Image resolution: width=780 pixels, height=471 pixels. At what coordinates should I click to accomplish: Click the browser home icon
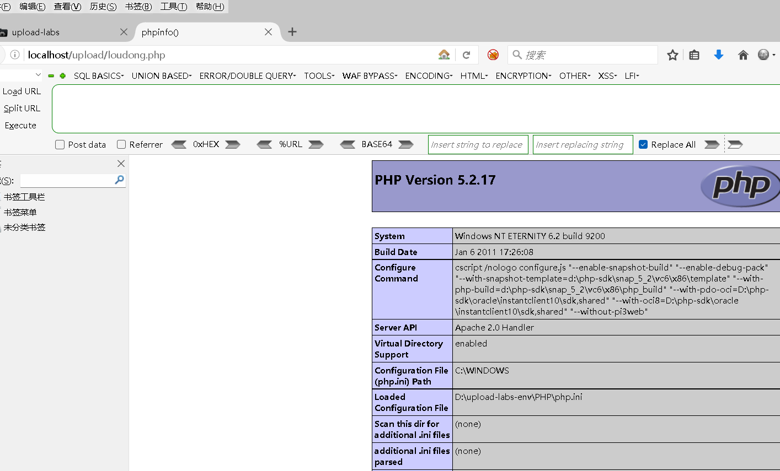click(x=743, y=55)
